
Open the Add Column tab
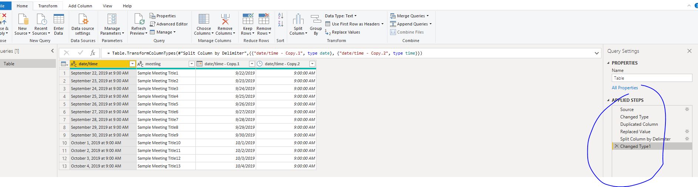[x=80, y=6]
